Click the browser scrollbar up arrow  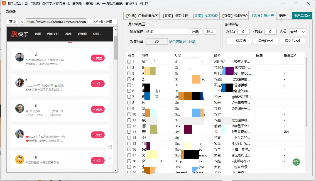coord(116,29)
